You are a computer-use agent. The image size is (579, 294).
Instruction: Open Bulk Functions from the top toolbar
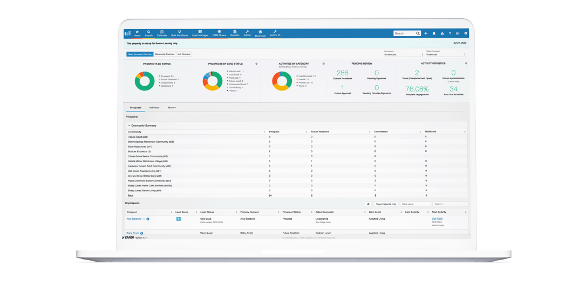point(179,32)
